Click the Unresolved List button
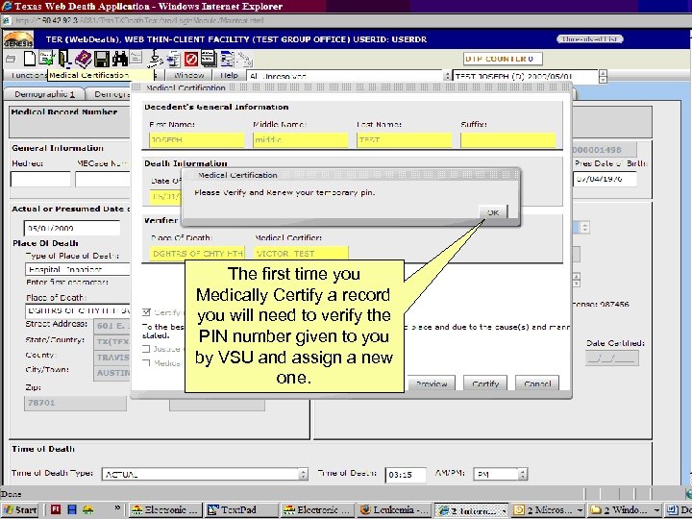Viewport: 692px width, 519px height. pyautogui.click(x=589, y=38)
